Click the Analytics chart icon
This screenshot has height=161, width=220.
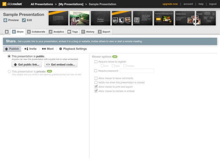[50, 32]
